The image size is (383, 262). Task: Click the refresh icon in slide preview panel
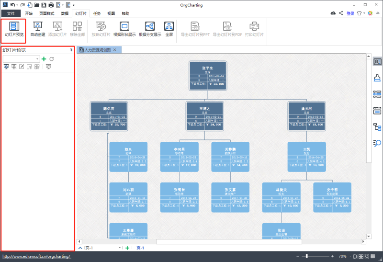coord(52,59)
